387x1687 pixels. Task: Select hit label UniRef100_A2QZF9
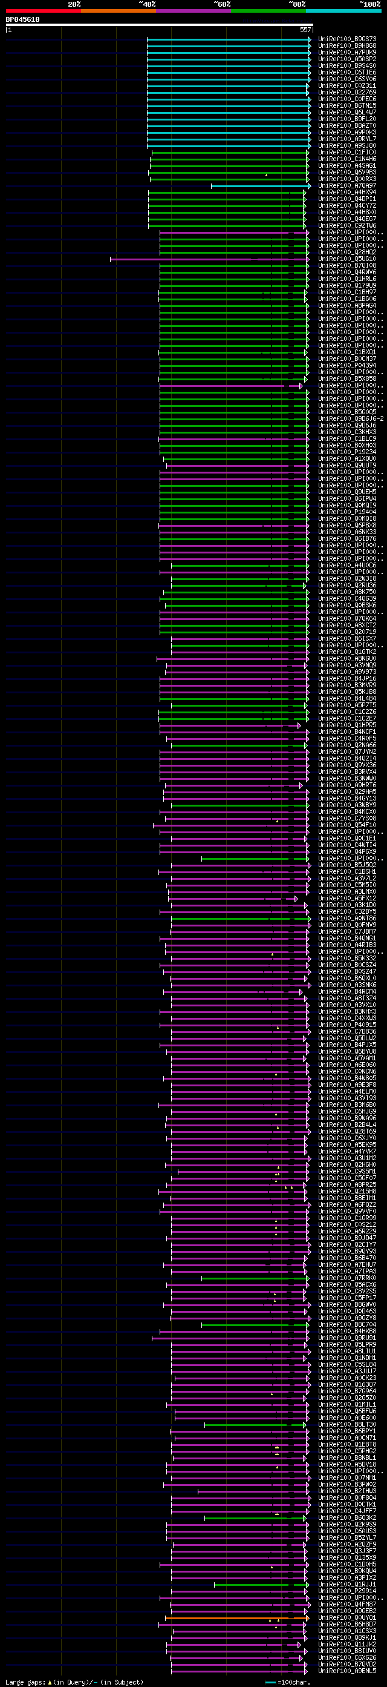(x=347, y=1544)
